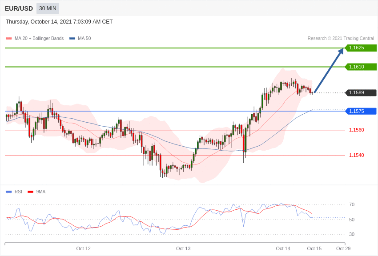This screenshot has width=378, height=256.
Task: Click the red 1.1560 support label
Action: tap(357, 130)
